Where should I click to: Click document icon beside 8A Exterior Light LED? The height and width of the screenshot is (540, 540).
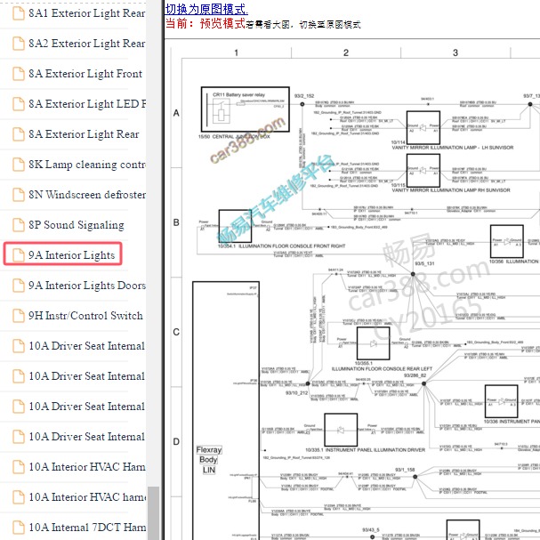[x=19, y=104]
